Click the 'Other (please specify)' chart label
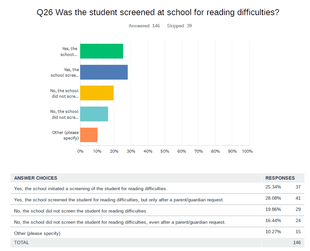 [x=66, y=135]
